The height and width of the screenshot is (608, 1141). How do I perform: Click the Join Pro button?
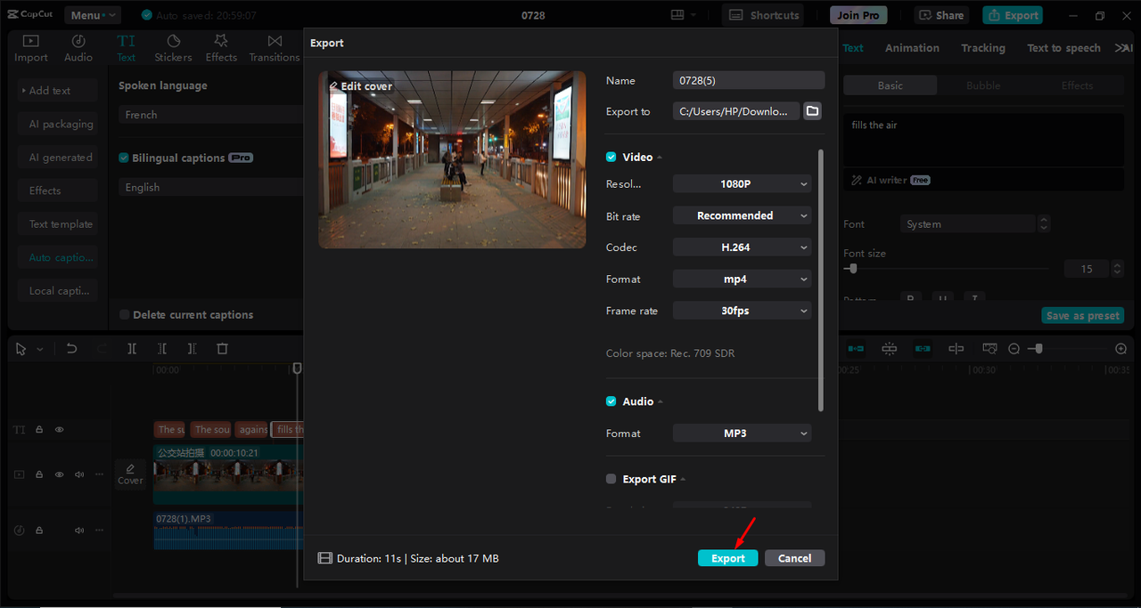point(858,15)
